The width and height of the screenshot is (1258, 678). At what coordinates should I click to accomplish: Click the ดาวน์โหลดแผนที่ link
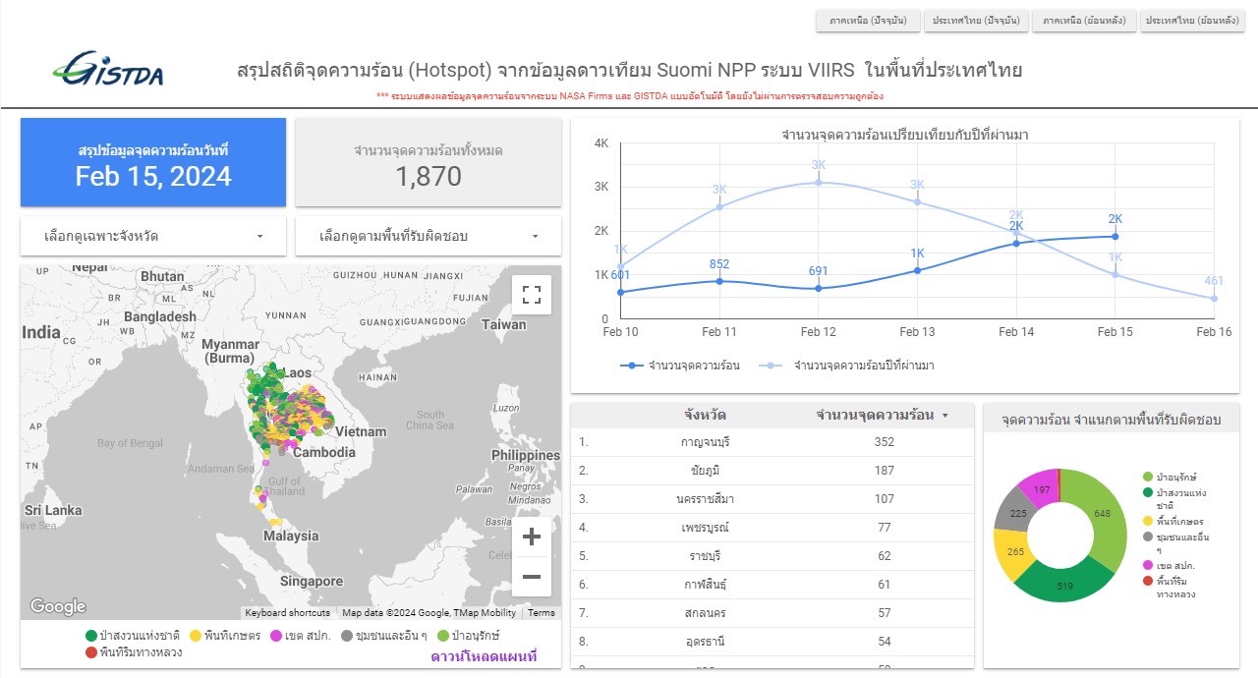coord(484,655)
